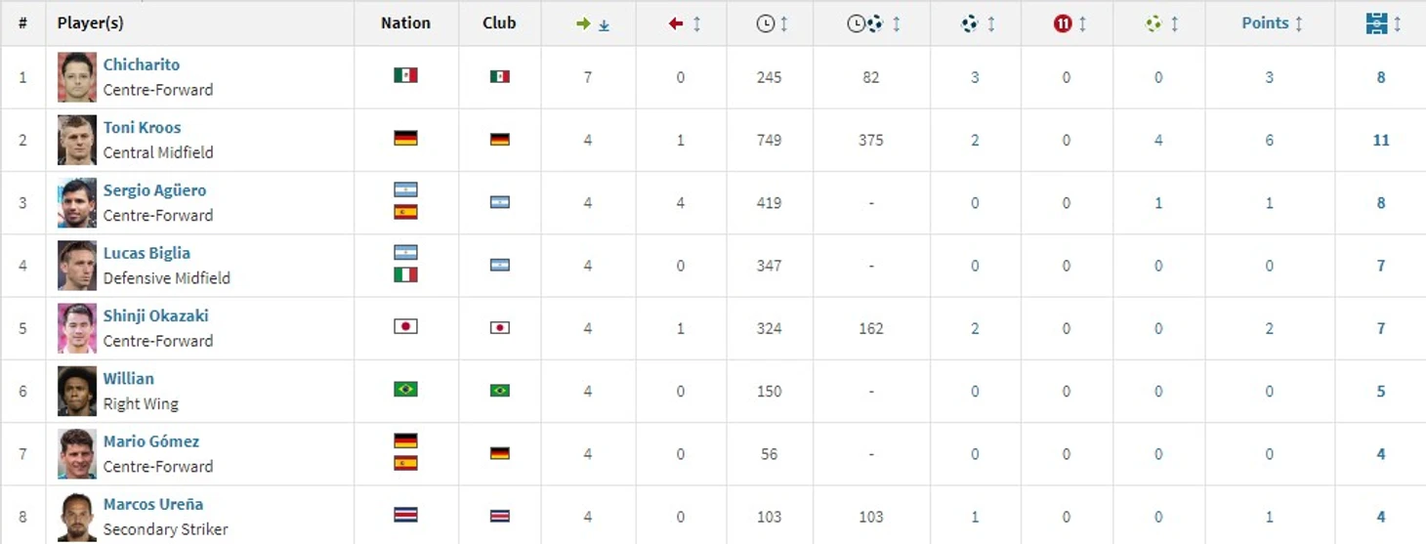Open Lucas Biglia appearances count 7
This screenshot has width=1426, height=544.
[x=1381, y=266]
